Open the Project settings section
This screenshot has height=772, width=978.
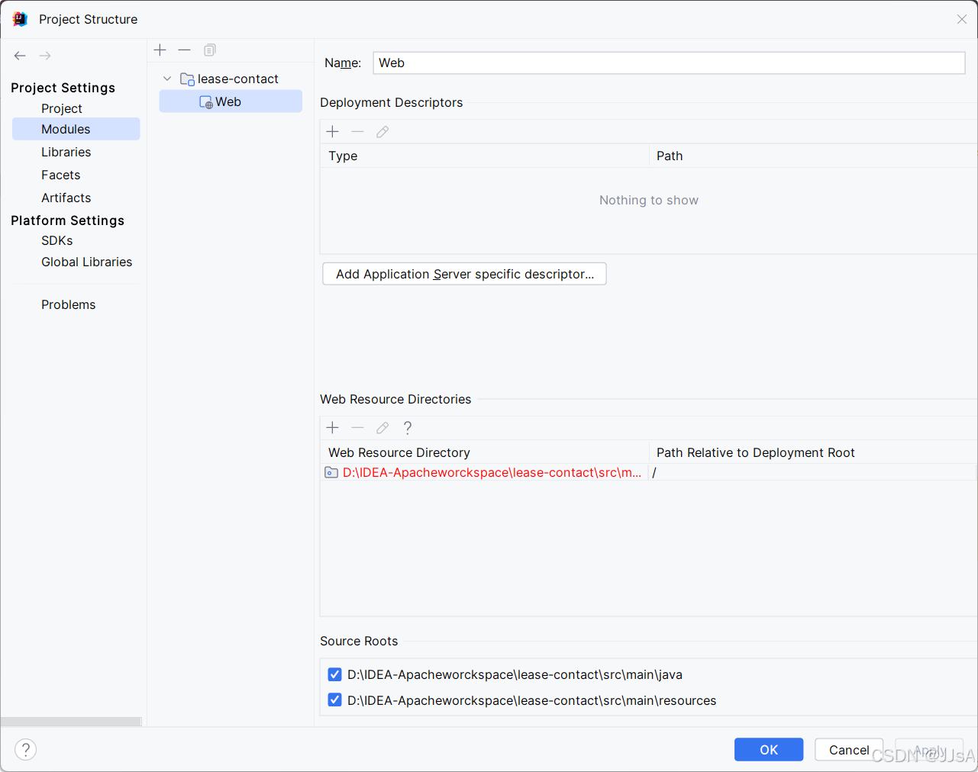62,108
